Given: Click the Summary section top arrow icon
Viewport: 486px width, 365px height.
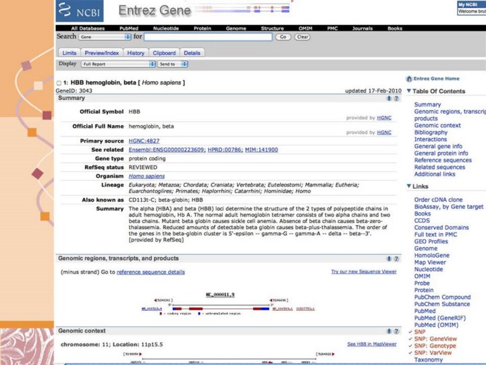Looking at the screenshot, I should 389,98.
